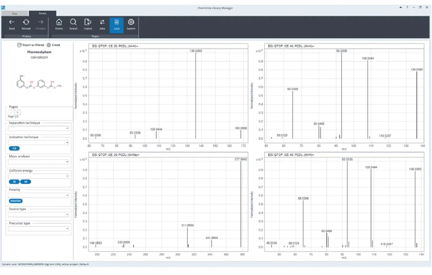
Task: Select the Home ribbon tab
Action: (x=42, y=14)
